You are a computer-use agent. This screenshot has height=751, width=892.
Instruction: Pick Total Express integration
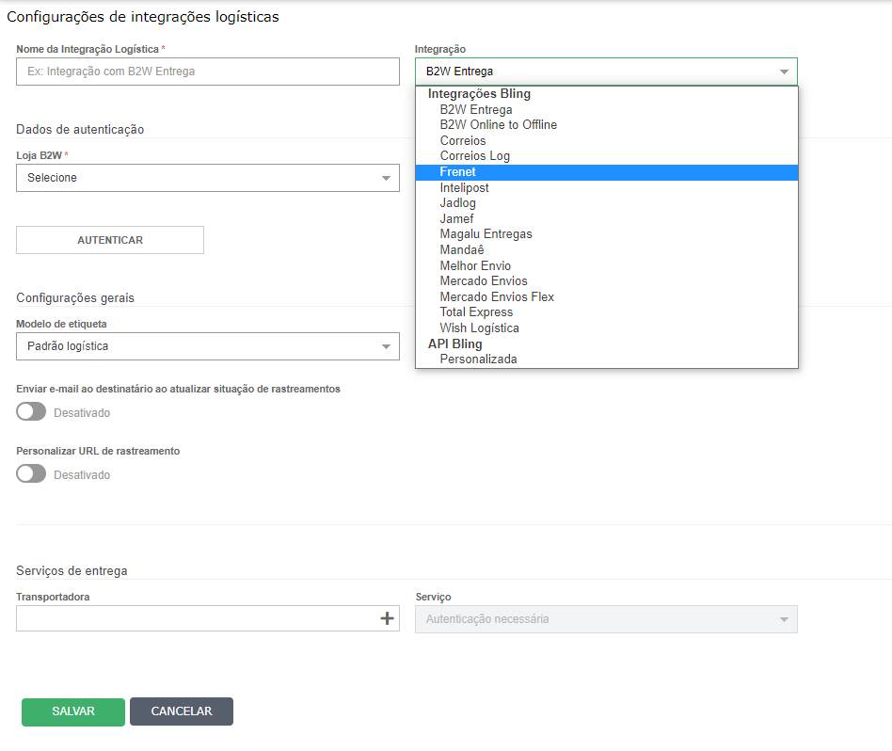476,312
